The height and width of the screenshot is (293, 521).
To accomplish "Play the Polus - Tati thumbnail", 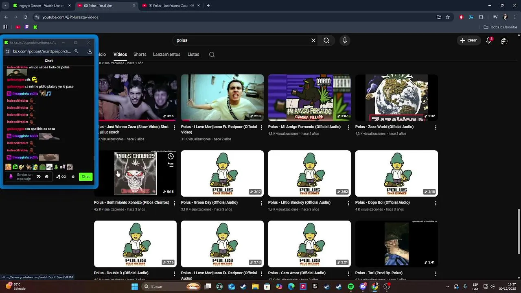I will [x=396, y=244].
